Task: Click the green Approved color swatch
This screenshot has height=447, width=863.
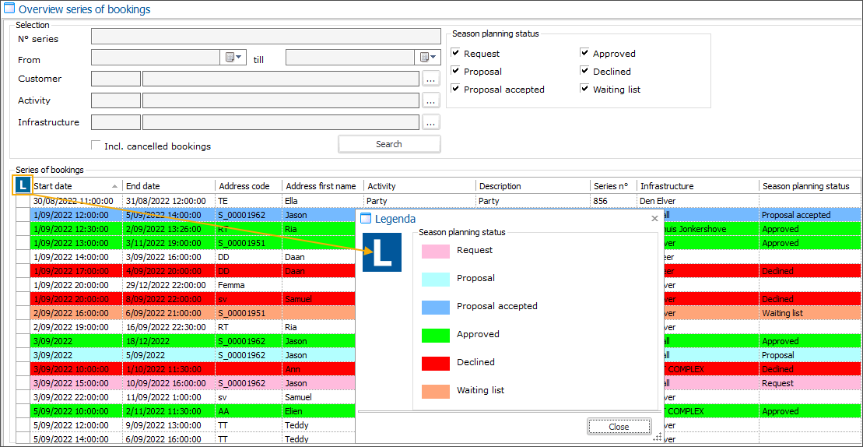Action: point(436,335)
